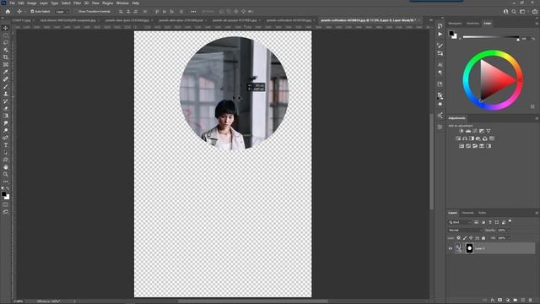
Task: Open the Color panel options menu
Action: pyautogui.click(x=537, y=24)
